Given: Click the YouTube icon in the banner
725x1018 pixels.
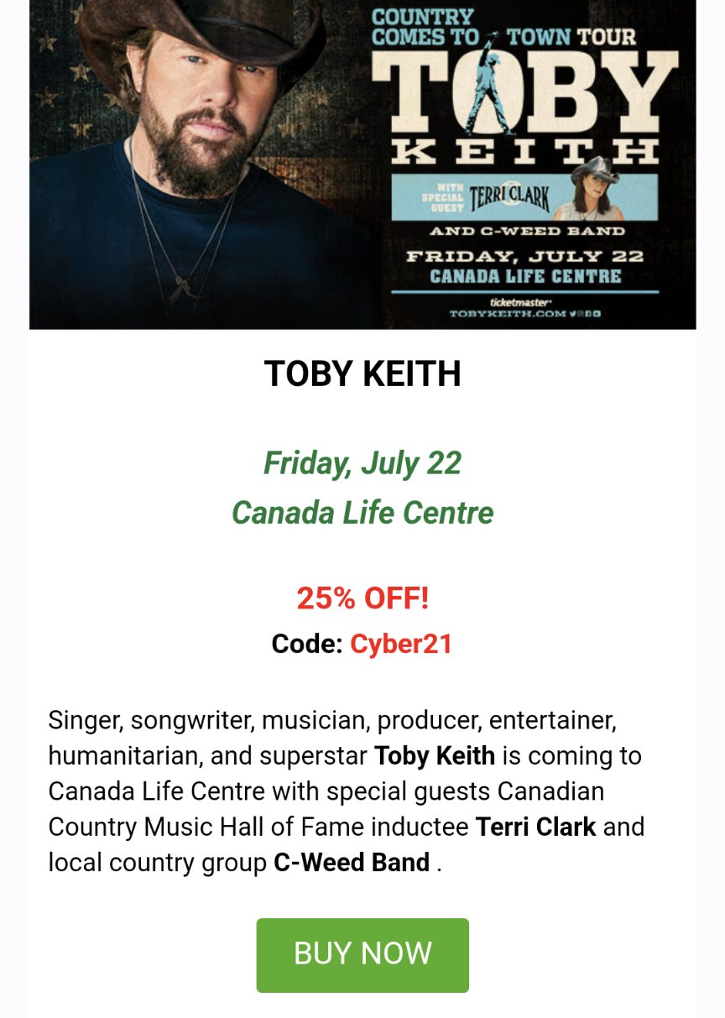Looking at the screenshot, I should tap(597, 314).
